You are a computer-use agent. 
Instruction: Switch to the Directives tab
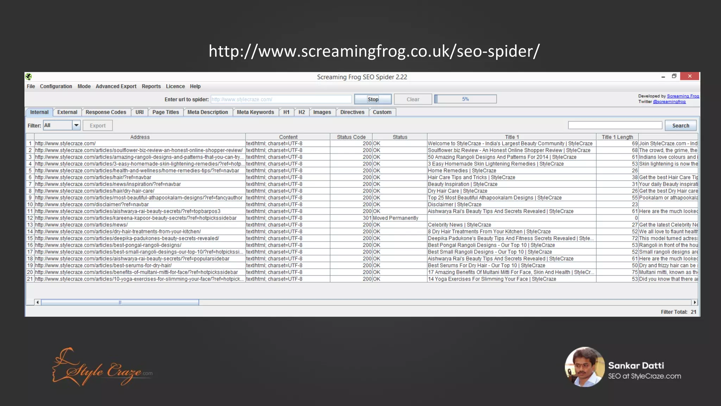352,112
